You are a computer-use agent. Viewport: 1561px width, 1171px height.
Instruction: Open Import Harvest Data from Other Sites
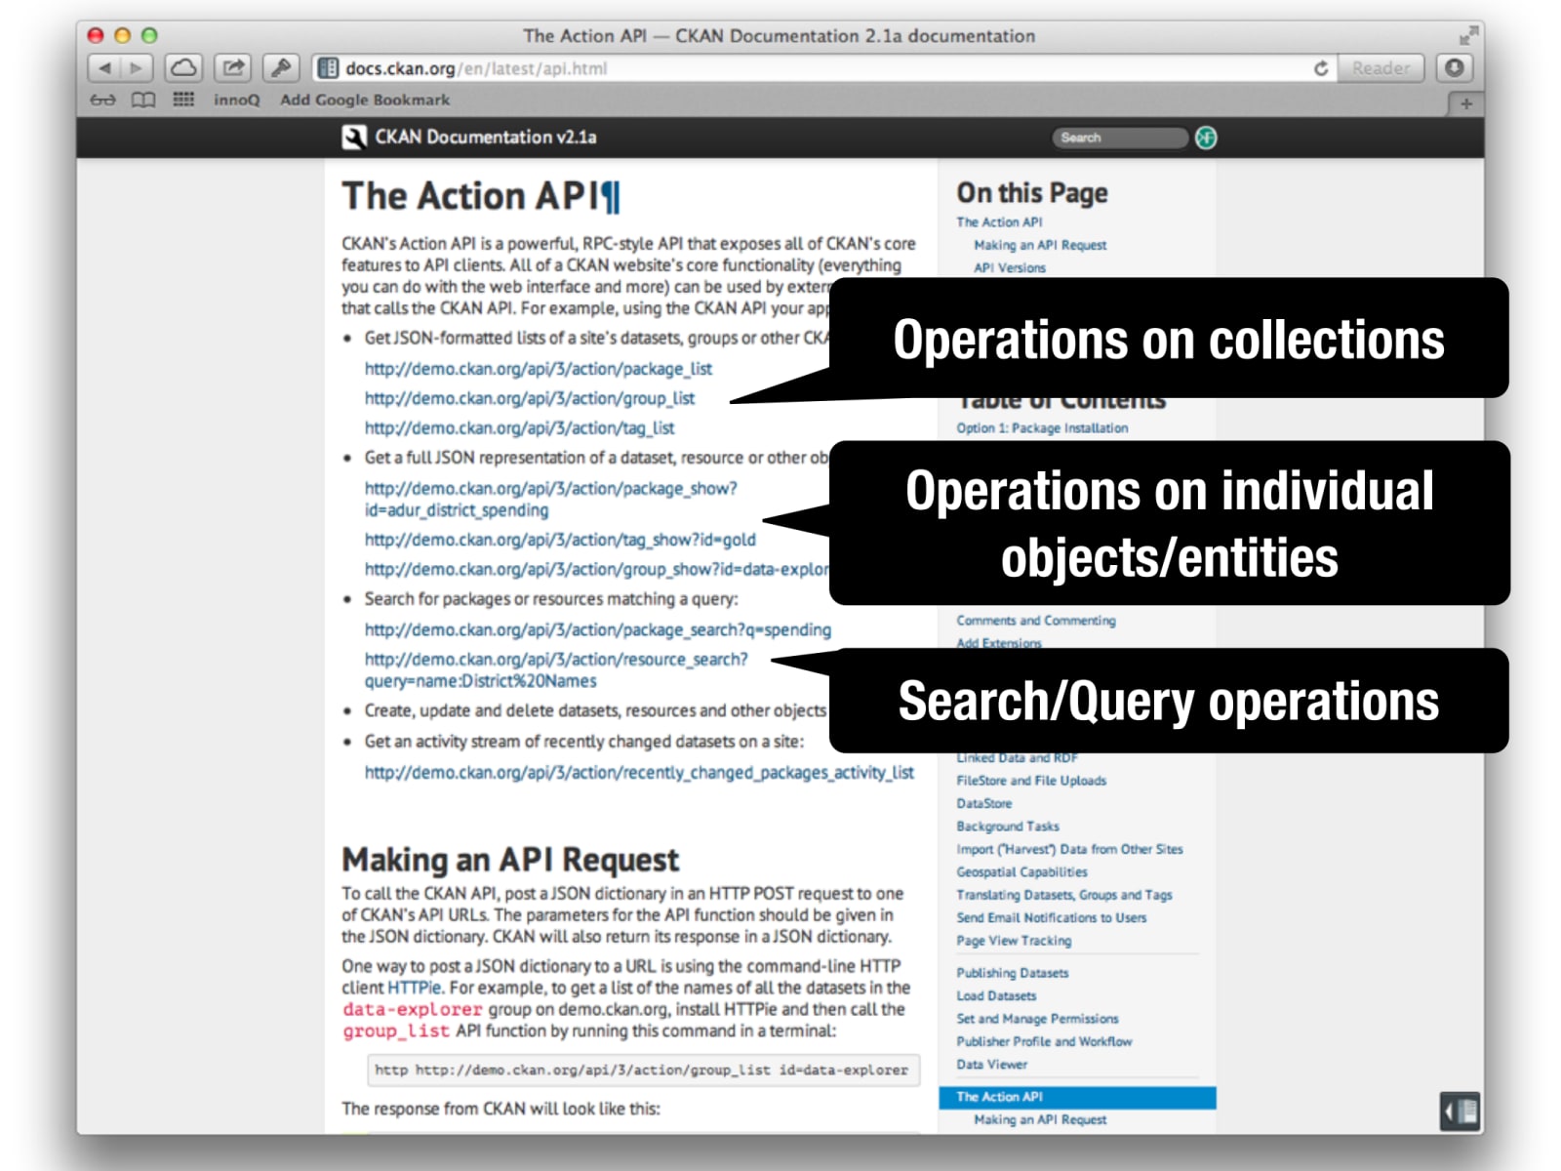click(x=1069, y=849)
